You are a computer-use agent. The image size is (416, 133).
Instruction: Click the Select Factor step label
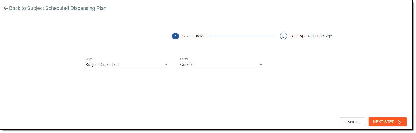[193, 36]
